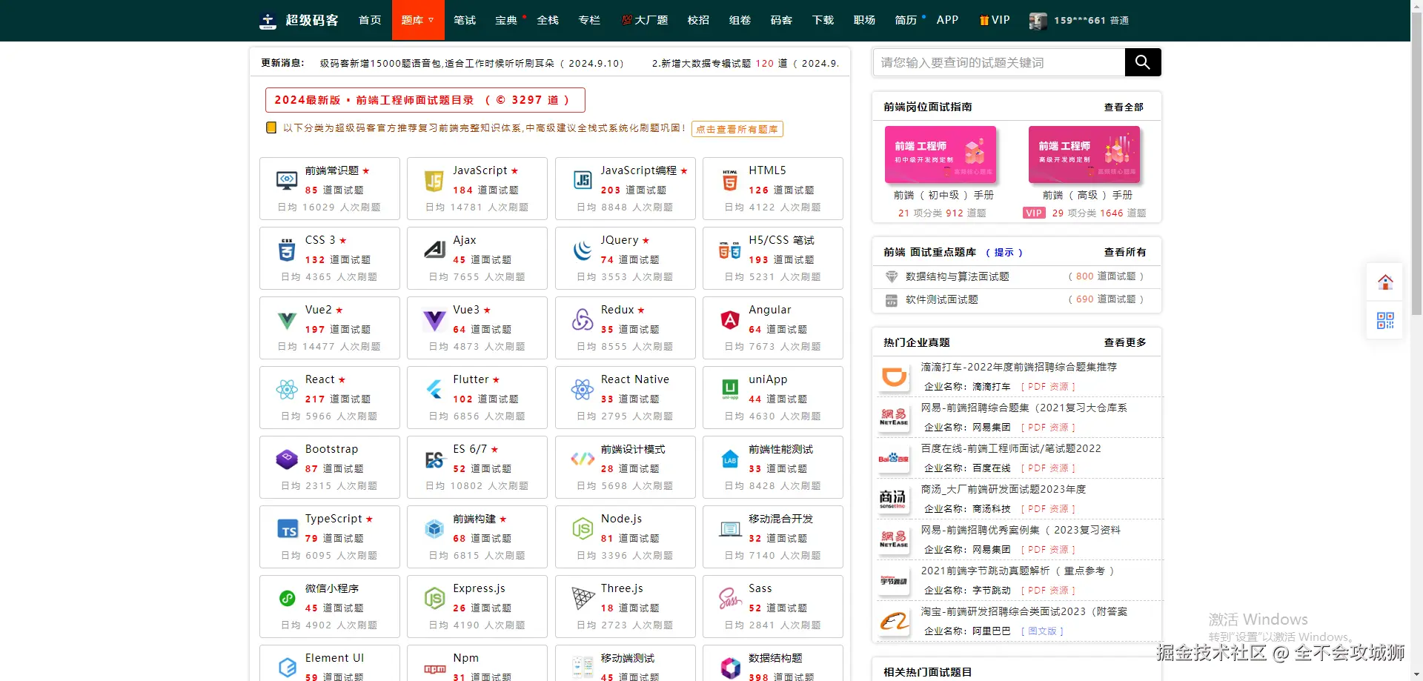Image resolution: width=1423 pixels, height=681 pixels.
Task: Open the 微信小程序 category icon
Action: coord(288,598)
